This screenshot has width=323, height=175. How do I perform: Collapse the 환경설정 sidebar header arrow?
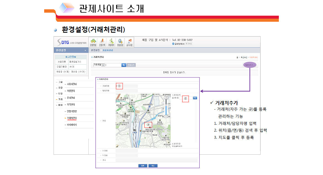(x=85, y=51)
